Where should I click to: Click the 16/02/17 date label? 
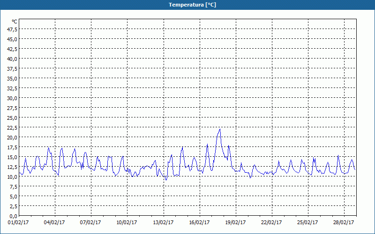pos(200,223)
